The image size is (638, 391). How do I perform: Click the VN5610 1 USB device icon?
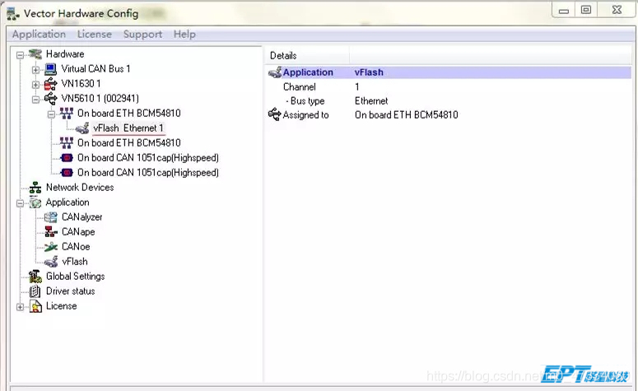coord(50,99)
